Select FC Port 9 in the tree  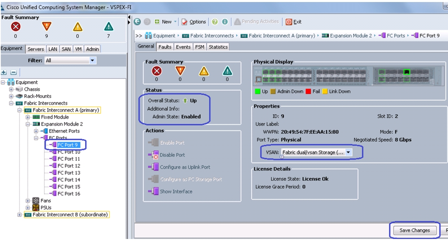pyautogui.click(x=68, y=145)
